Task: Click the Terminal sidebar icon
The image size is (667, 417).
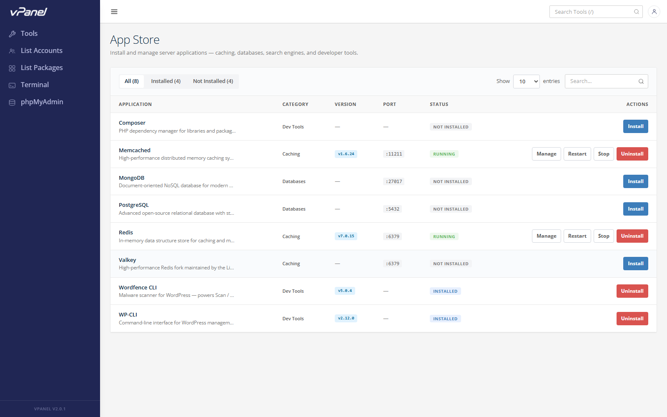Action: (12, 85)
